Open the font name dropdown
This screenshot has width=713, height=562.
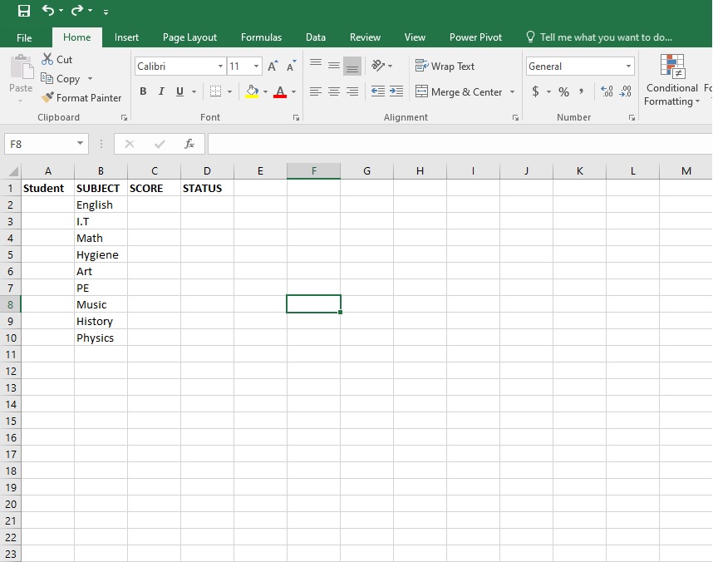click(219, 66)
